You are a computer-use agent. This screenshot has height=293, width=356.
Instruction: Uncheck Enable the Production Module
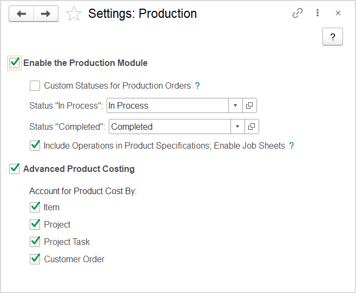point(14,63)
